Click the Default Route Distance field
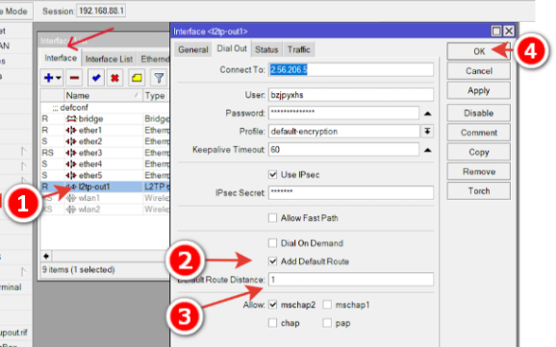 pyautogui.click(x=351, y=280)
